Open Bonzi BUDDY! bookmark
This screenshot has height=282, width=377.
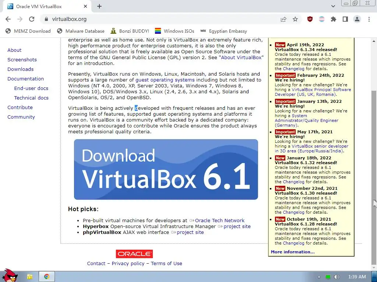coord(130,31)
